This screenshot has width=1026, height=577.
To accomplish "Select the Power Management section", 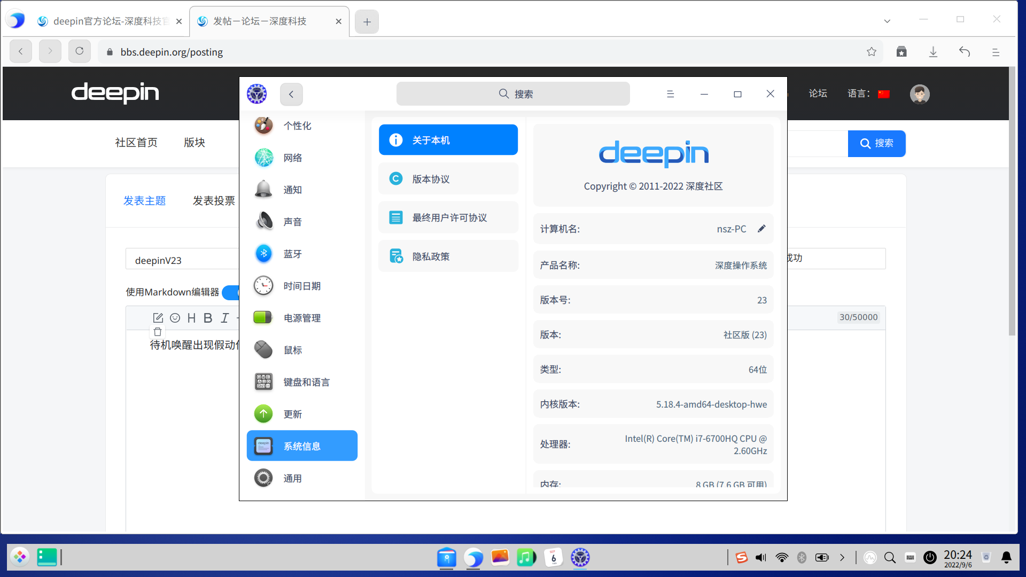I will (301, 318).
